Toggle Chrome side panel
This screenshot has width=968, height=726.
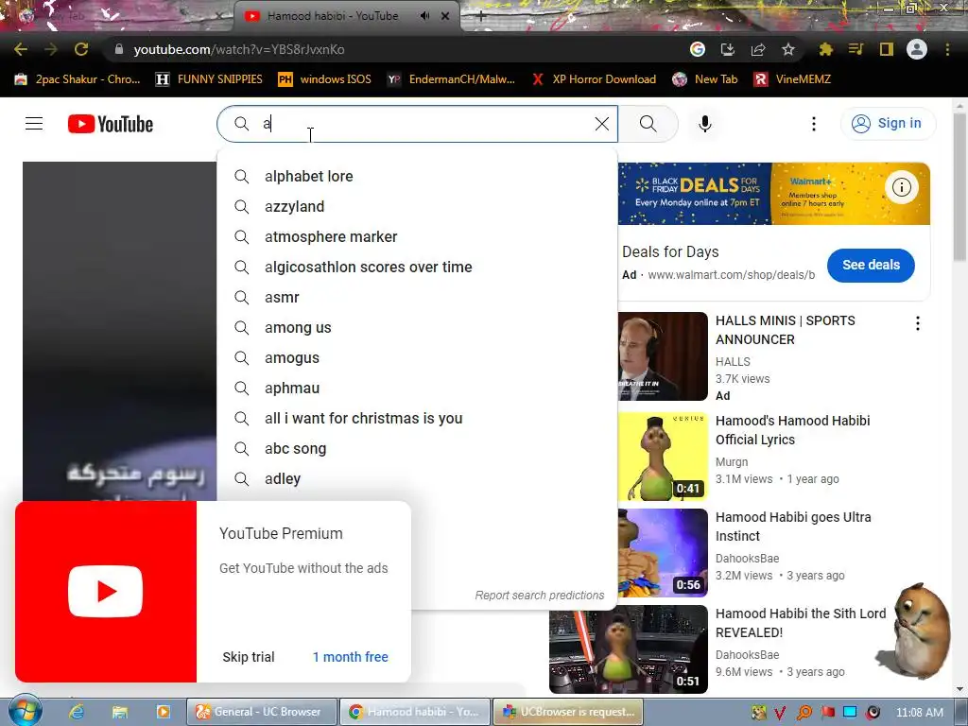(887, 49)
